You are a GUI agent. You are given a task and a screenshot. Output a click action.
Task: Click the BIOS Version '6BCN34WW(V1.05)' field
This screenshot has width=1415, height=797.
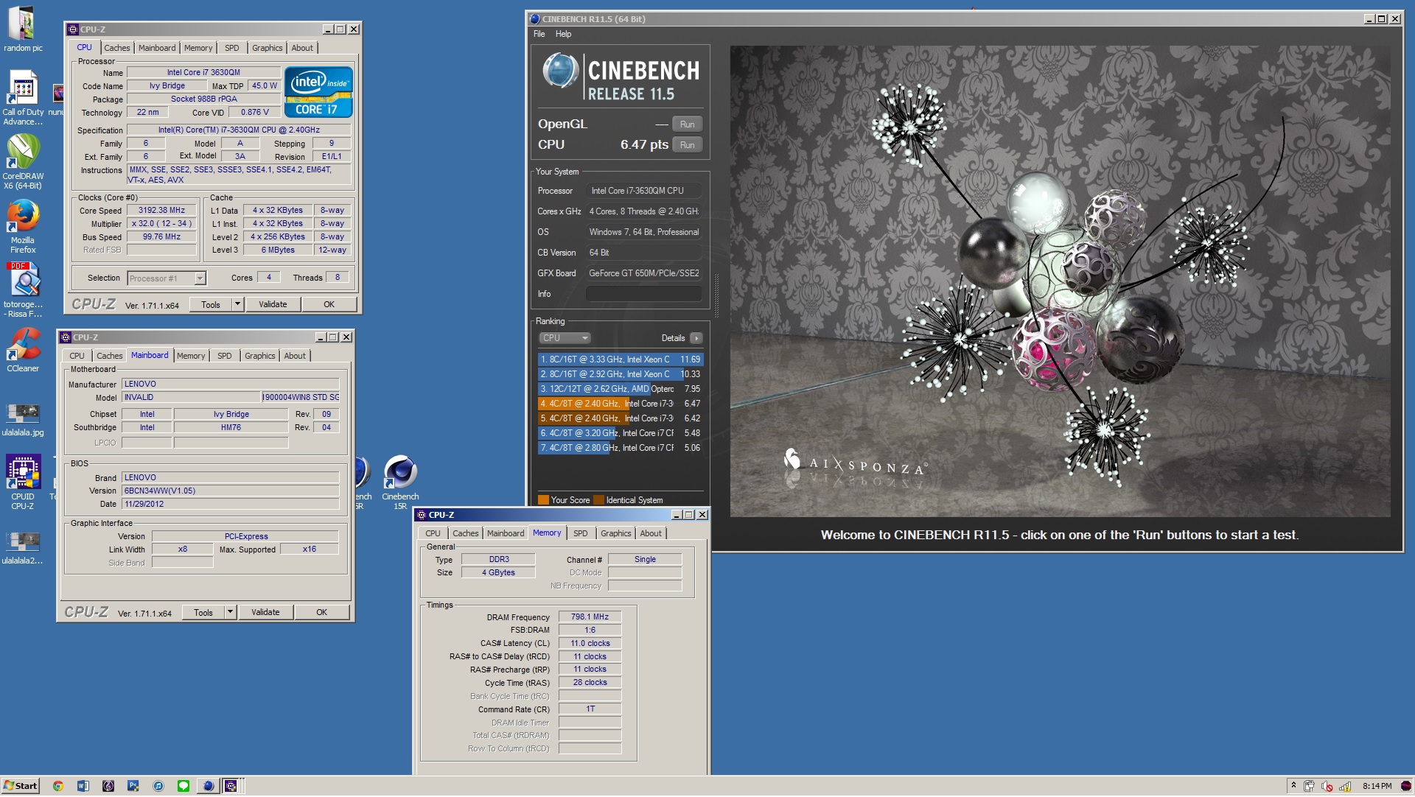(230, 491)
